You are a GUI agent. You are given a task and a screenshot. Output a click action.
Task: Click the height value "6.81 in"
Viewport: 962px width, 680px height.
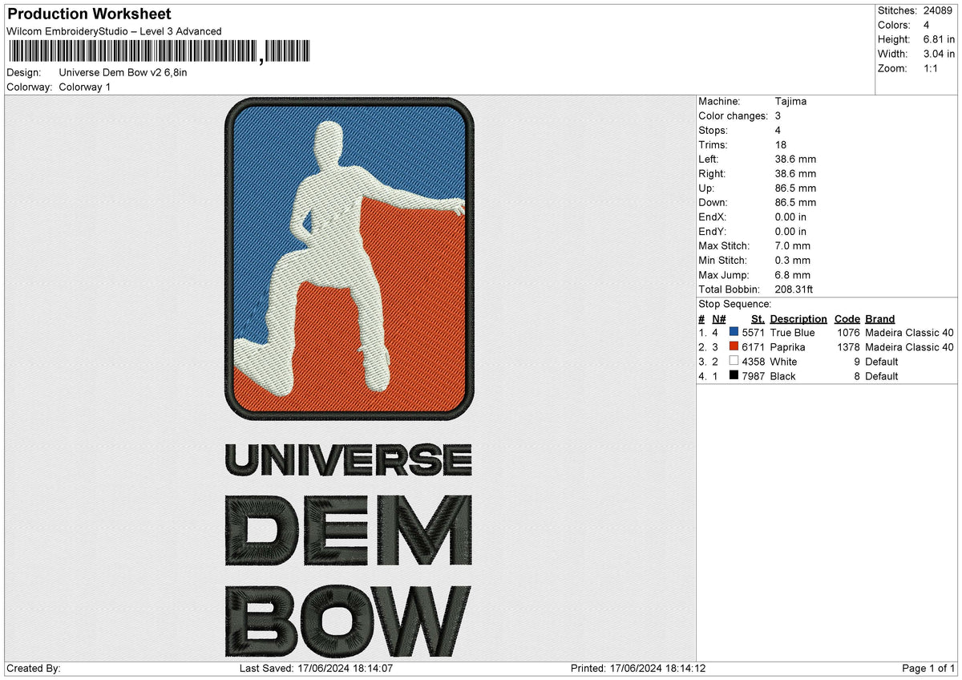(939, 39)
